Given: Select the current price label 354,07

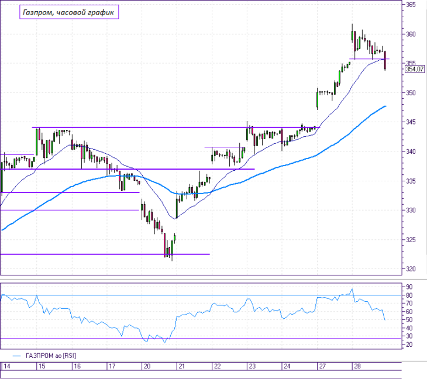Looking at the screenshot, I should (x=415, y=69).
